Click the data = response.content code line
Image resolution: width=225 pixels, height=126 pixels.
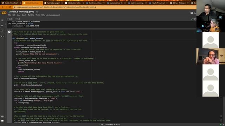tap(26, 78)
